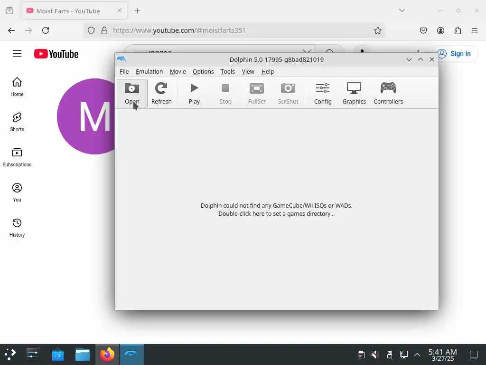Open system settings taskbar icon

click(33, 354)
